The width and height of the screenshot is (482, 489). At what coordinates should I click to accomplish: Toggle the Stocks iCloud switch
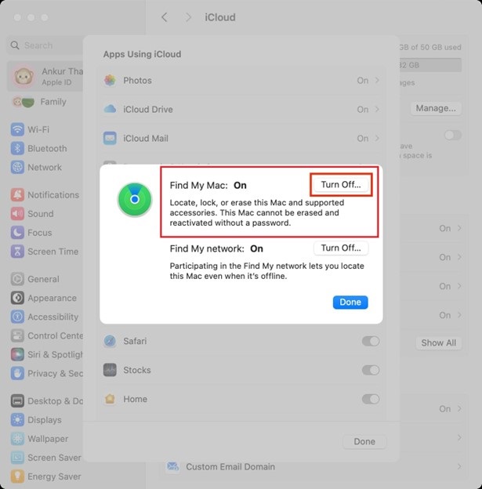click(371, 370)
